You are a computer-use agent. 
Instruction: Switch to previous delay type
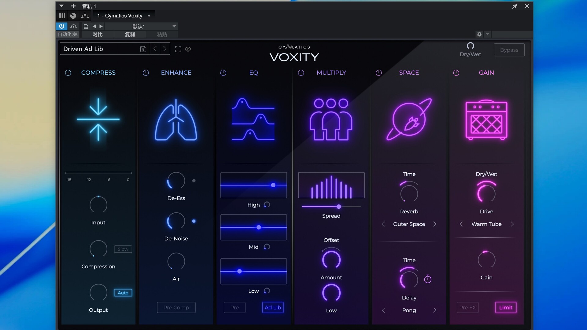pos(384,310)
